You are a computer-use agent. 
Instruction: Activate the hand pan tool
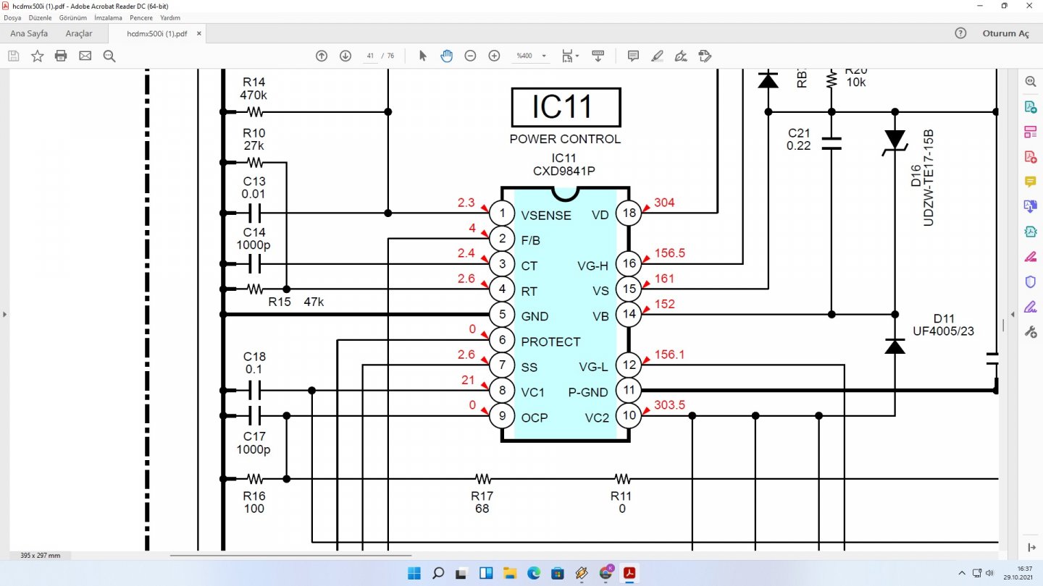coord(446,56)
